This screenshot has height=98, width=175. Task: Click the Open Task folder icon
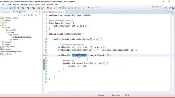point(51,8)
